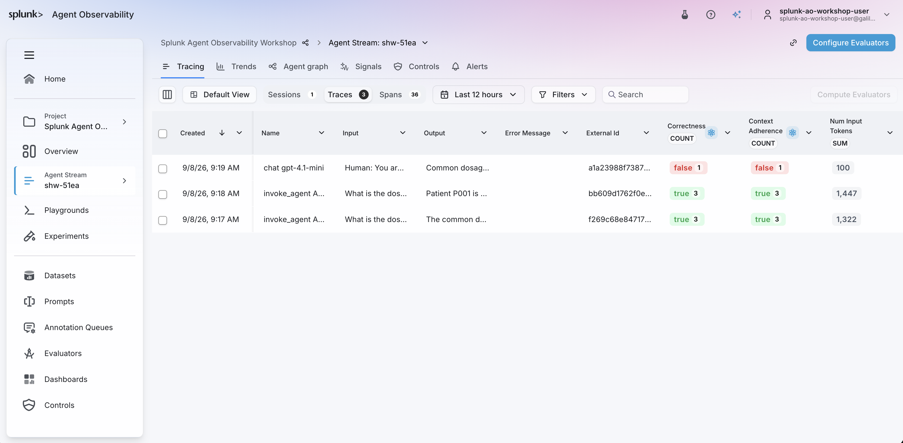903x443 pixels.
Task: Click the Splunk logo
Action: pyautogui.click(x=26, y=14)
